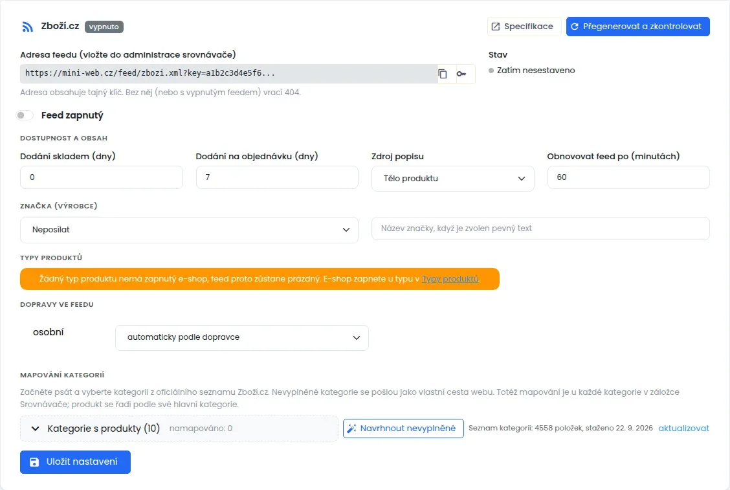730x490 pixels.
Task: Click the namapováno: 0 text
Action: (x=201, y=429)
